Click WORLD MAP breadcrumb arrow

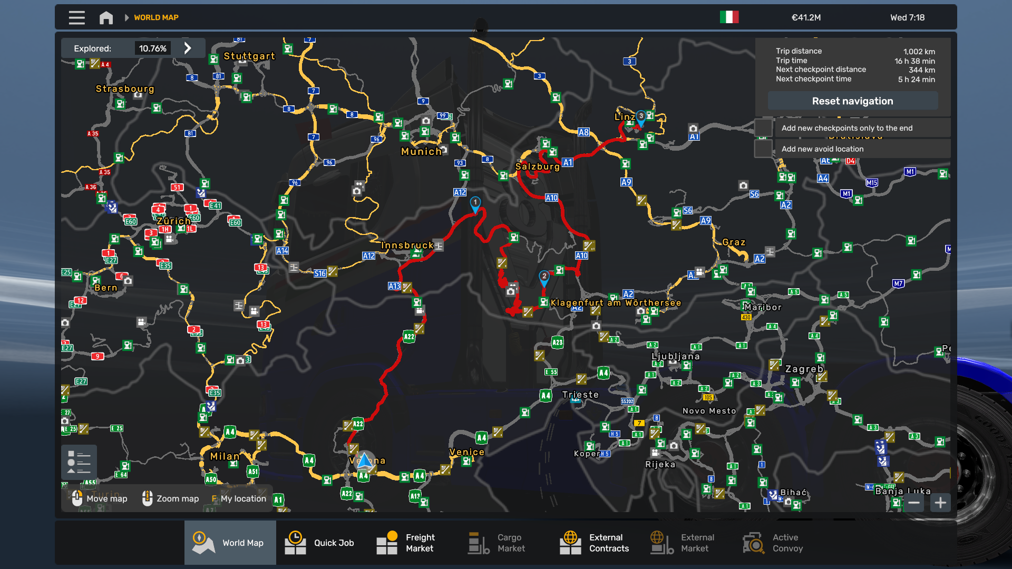(126, 17)
